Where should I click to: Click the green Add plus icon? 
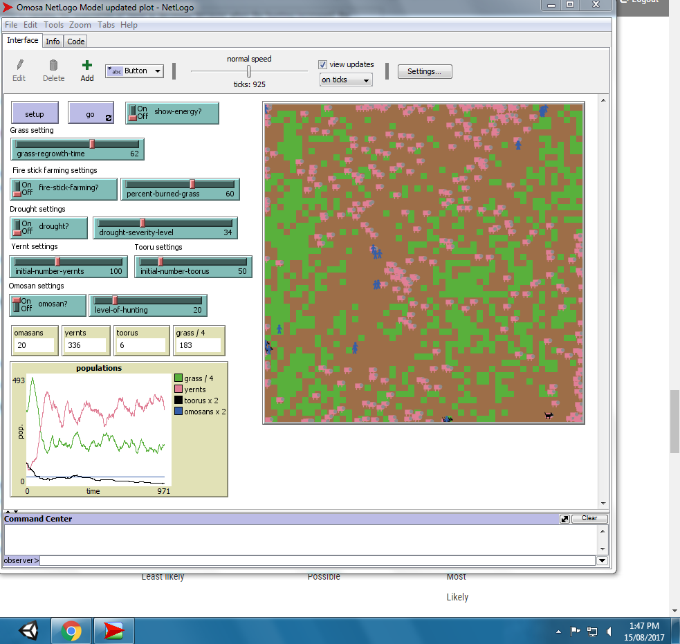[87, 65]
